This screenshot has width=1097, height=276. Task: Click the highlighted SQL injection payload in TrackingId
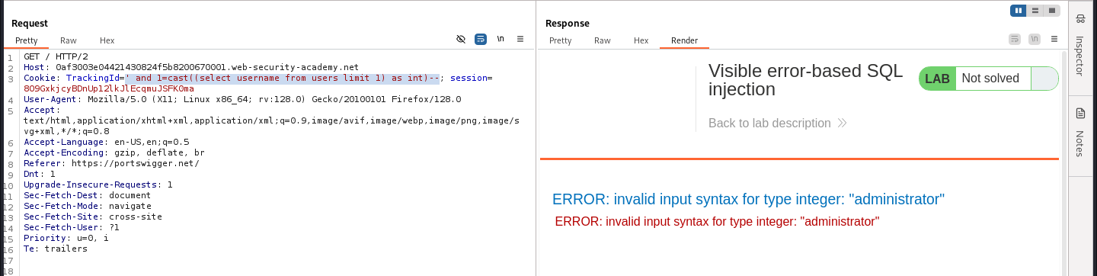click(x=283, y=78)
